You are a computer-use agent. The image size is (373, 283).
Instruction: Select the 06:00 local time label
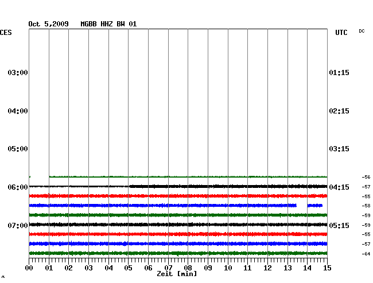[x=18, y=187]
